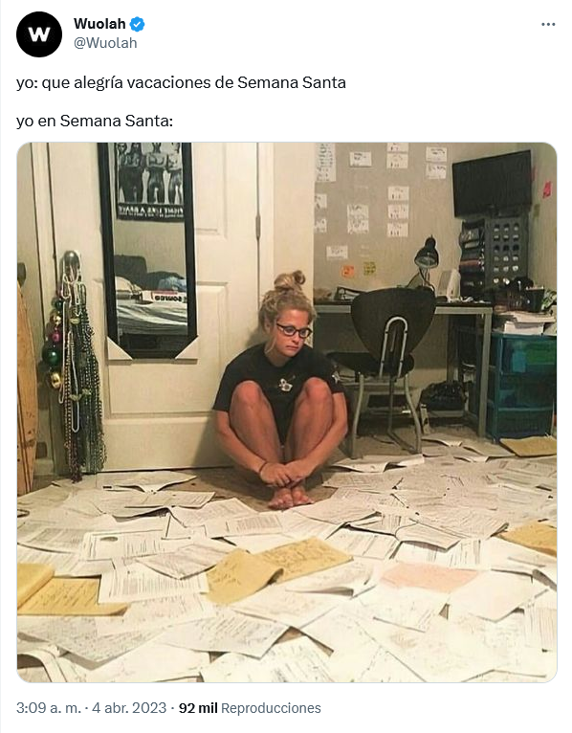
Task: Click the bead necklaces hanging by door
Action: tap(75, 366)
